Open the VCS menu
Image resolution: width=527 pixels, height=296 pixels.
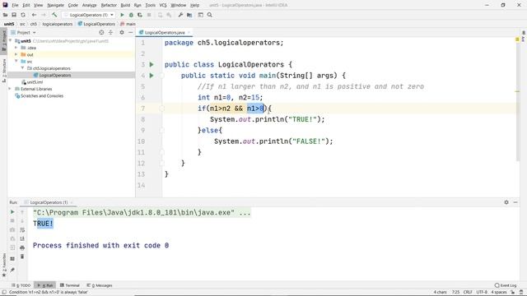pyautogui.click(x=163, y=5)
